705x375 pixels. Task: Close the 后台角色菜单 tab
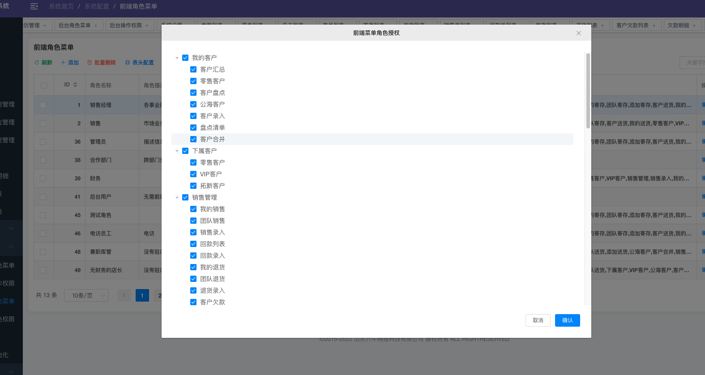coord(96,26)
